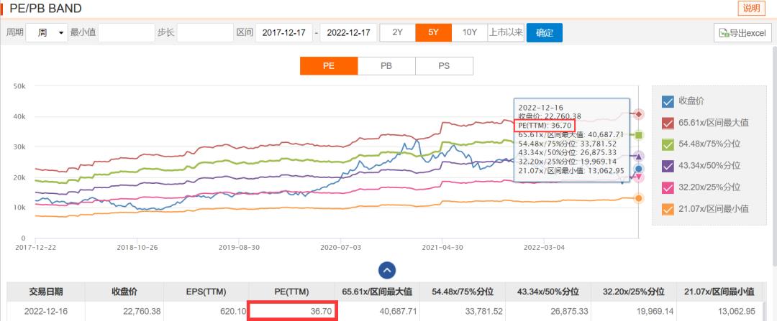The image size is (777, 321).
Task: Click the blue circle closing price marker
Action: (639, 169)
